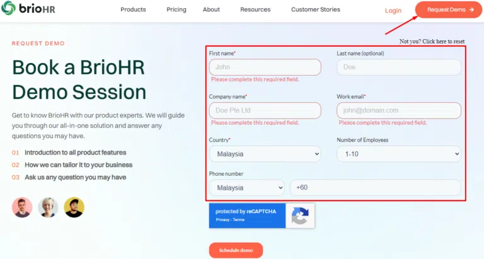Open reCAPTCHA Terms link
The image size is (484, 259).
tap(239, 220)
